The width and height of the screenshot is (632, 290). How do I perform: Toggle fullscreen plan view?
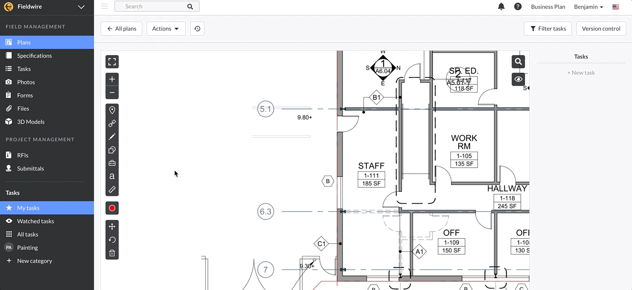click(x=112, y=62)
